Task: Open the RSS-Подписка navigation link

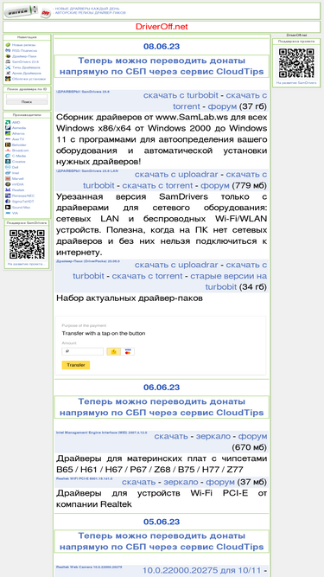Action: pos(24,50)
